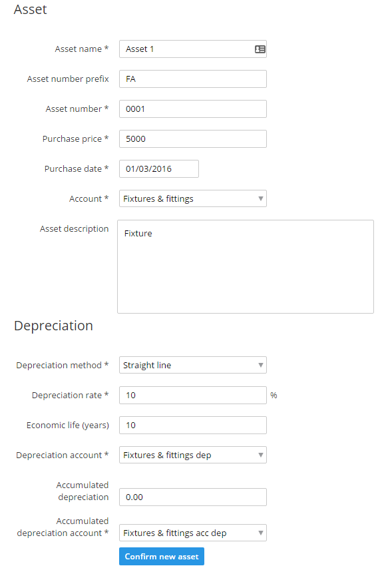This screenshot has width=378, height=568.
Task: Click the Accumulated depreciation amount field
Action: pyautogui.click(x=193, y=497)
